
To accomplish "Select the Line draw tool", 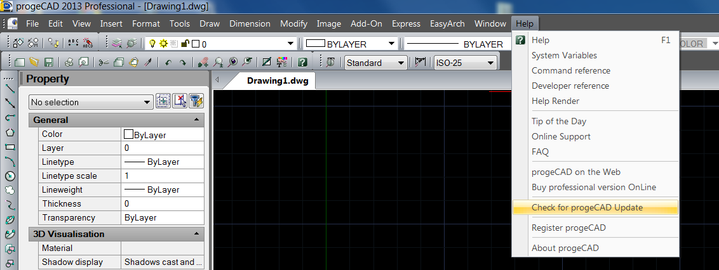I will 10,88.
